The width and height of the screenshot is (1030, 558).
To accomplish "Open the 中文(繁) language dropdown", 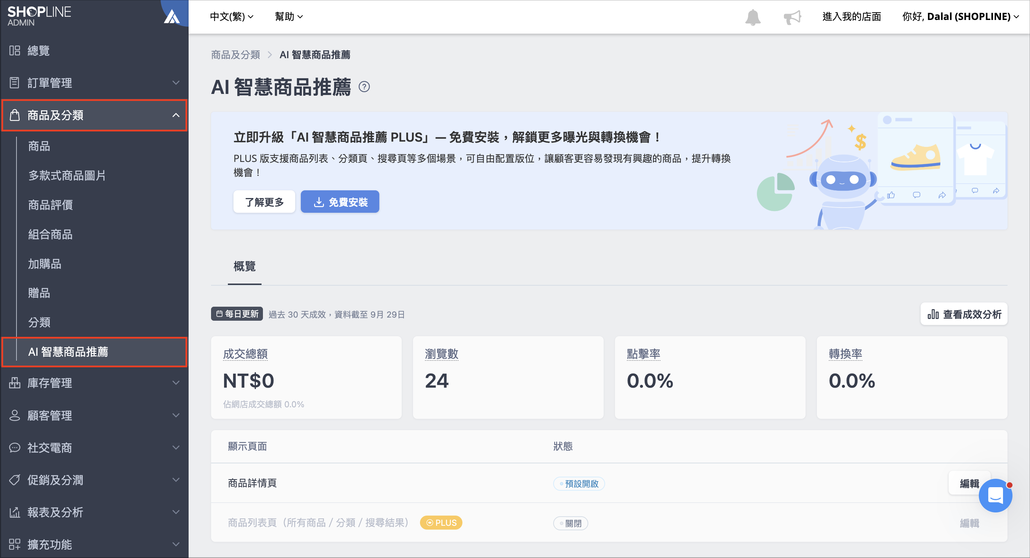I will click(x=231, y=17).
